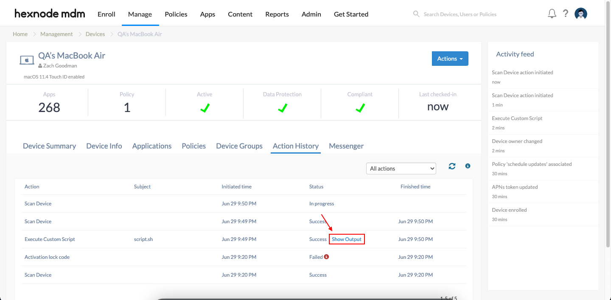Go to Home in the breadcrumb
The height and width of the screenshot is (300, 611).
click(x=20, y=34)
